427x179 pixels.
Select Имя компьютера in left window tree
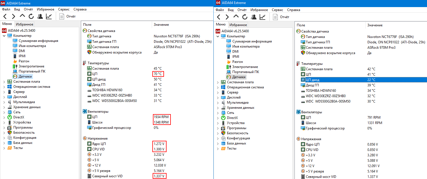(32, 46)
